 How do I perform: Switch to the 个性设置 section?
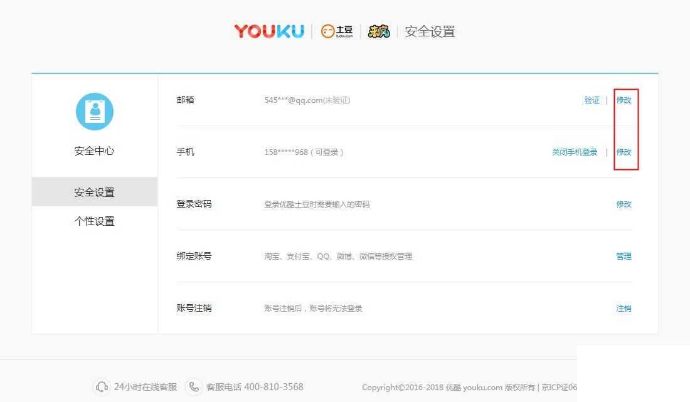coord(94,221)
